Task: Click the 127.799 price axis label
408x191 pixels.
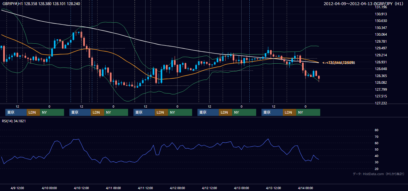Action: click(381, 89)
